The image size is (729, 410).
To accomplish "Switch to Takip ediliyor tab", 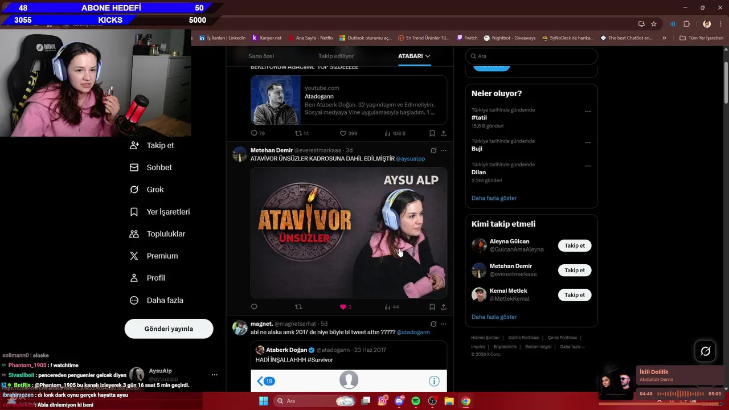I will pyautogui.click(x=336, y=56).
